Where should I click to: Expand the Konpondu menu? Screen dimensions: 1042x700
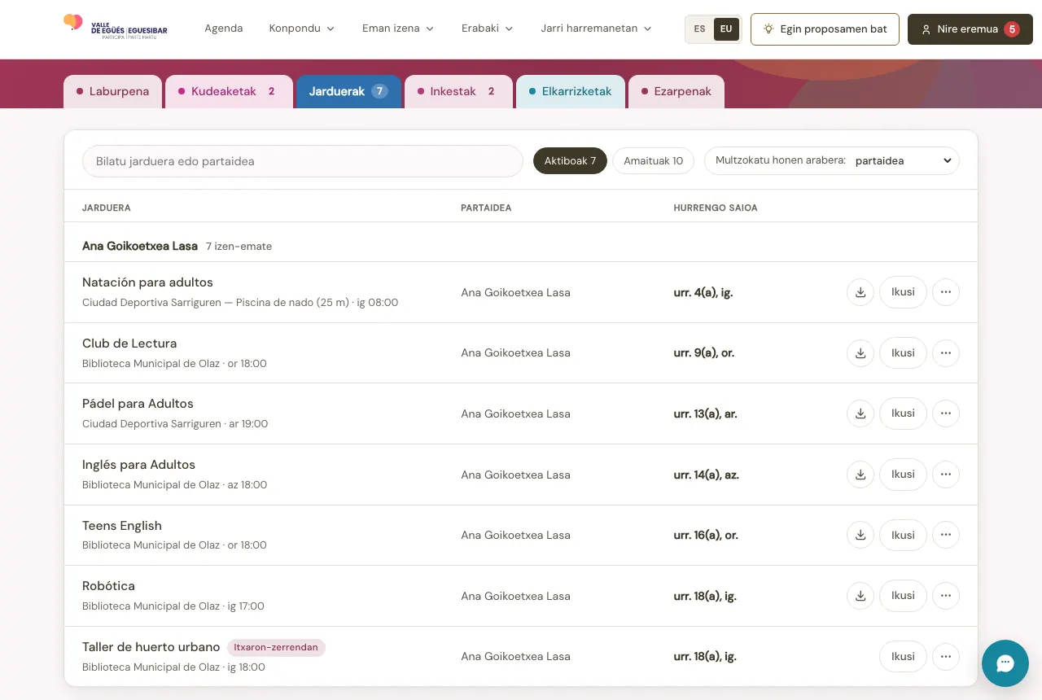click(302, 28)
